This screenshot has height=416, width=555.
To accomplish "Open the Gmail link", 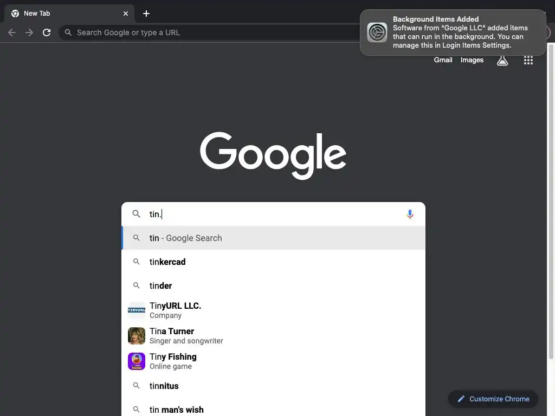I will 443,60.
